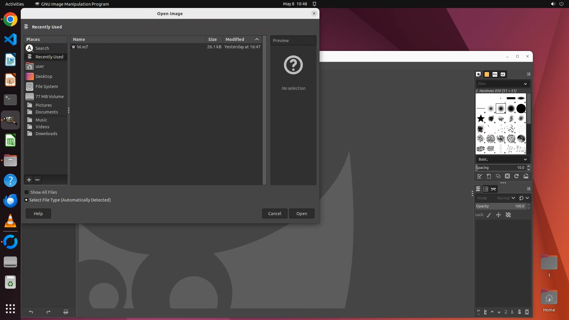Delete the selected brush
The image size is (569, 320).
point(507,176)
